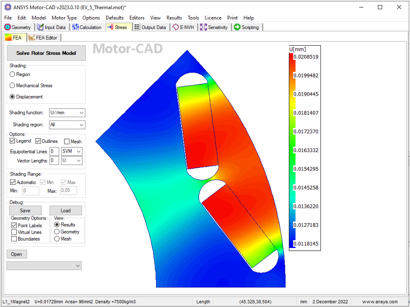410x307 pixels.
Task: Select Displacement shading radio button
Action: pos(12,97)
